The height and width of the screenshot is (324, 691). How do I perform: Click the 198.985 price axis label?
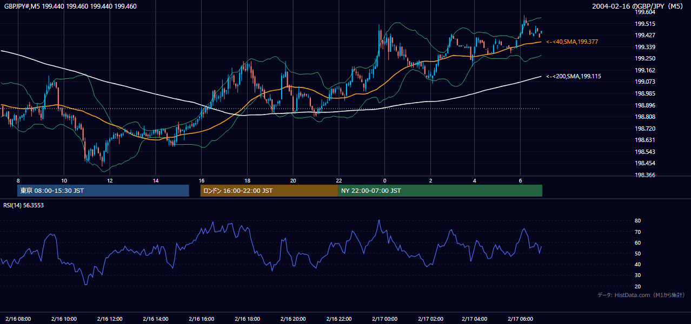point(645,93)
